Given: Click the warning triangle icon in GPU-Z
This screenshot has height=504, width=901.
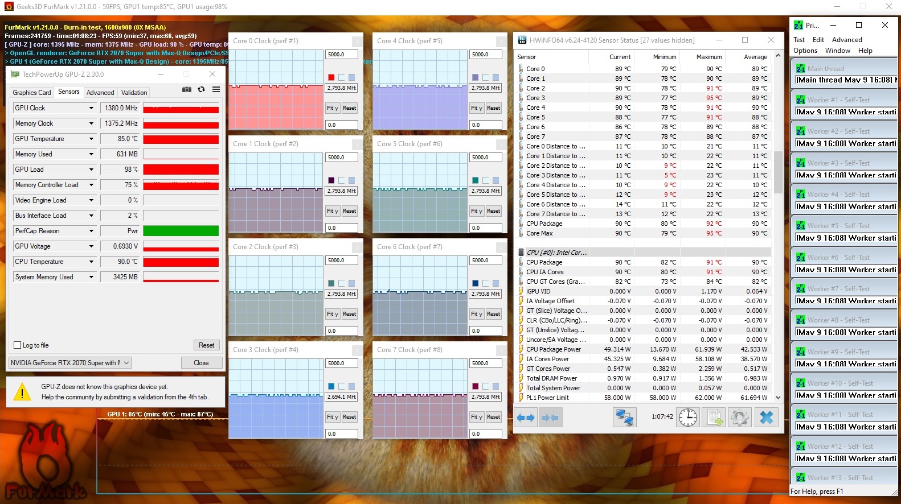Looking at the screenshot, I should pos(22,392).
